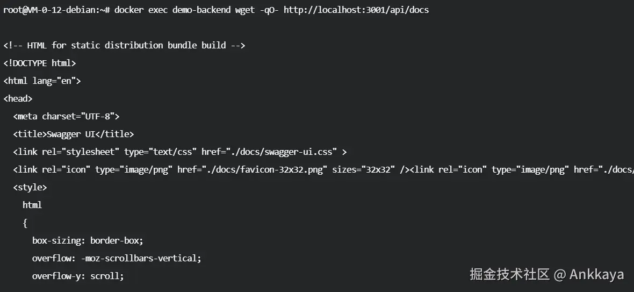
Task: Click the overflow: -moz-scrollbars-vertical line
Action: [117, 258]
